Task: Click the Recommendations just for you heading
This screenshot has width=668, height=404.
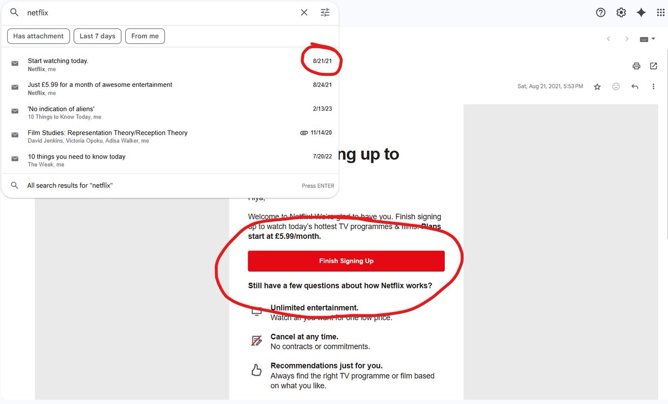Action: [x=327, y=366]
